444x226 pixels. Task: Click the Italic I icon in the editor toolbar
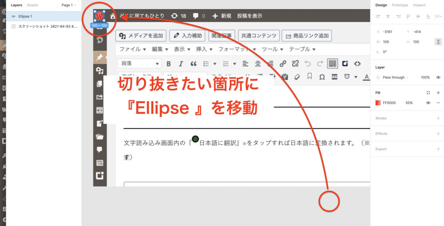click(181, 64)
